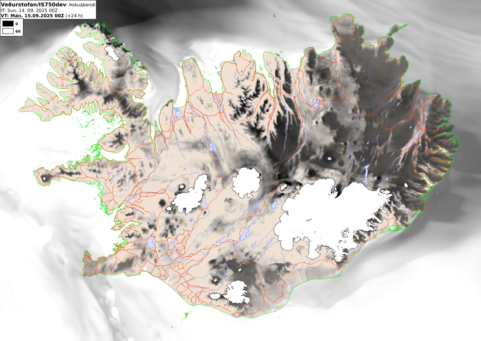Click the white legend swatch labeled 60
The image size is (481, 341).
click(8, 31)
